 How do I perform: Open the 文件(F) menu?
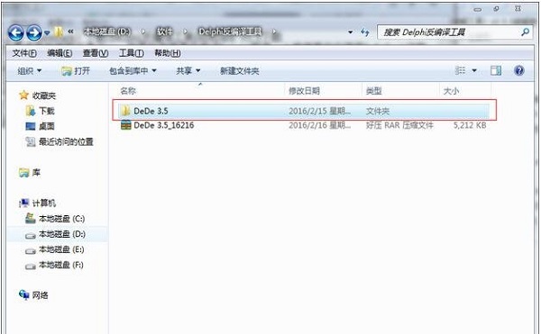[24, 53]
